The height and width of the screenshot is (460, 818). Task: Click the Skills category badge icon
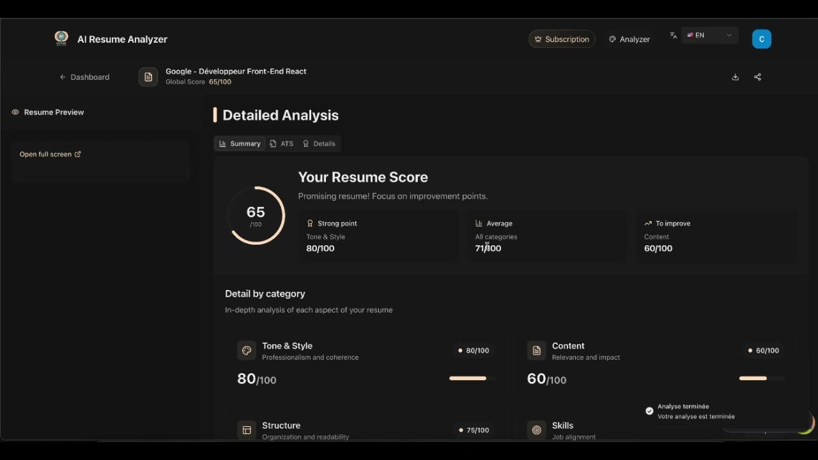coord(536,430)
